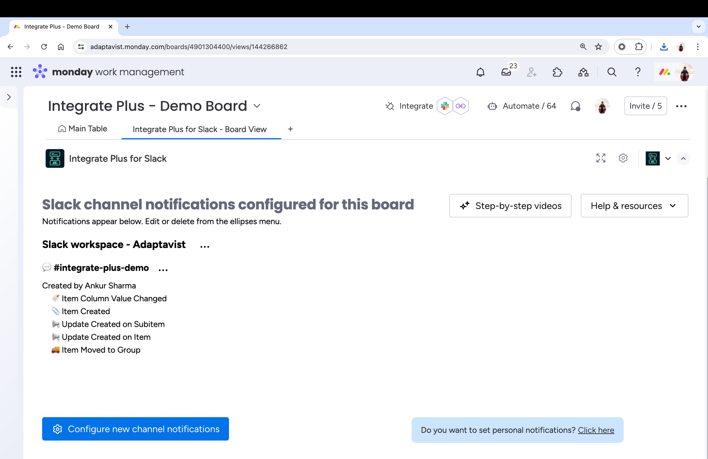Click 'Update Created on Subitem' entry
Screen dimensions: 708x459
click(x=113, y=324)
